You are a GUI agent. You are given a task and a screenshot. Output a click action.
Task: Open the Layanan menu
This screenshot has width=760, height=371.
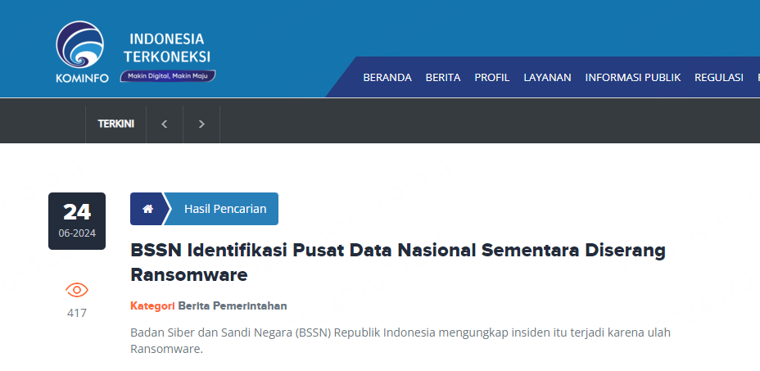click(x=547, y=77)
